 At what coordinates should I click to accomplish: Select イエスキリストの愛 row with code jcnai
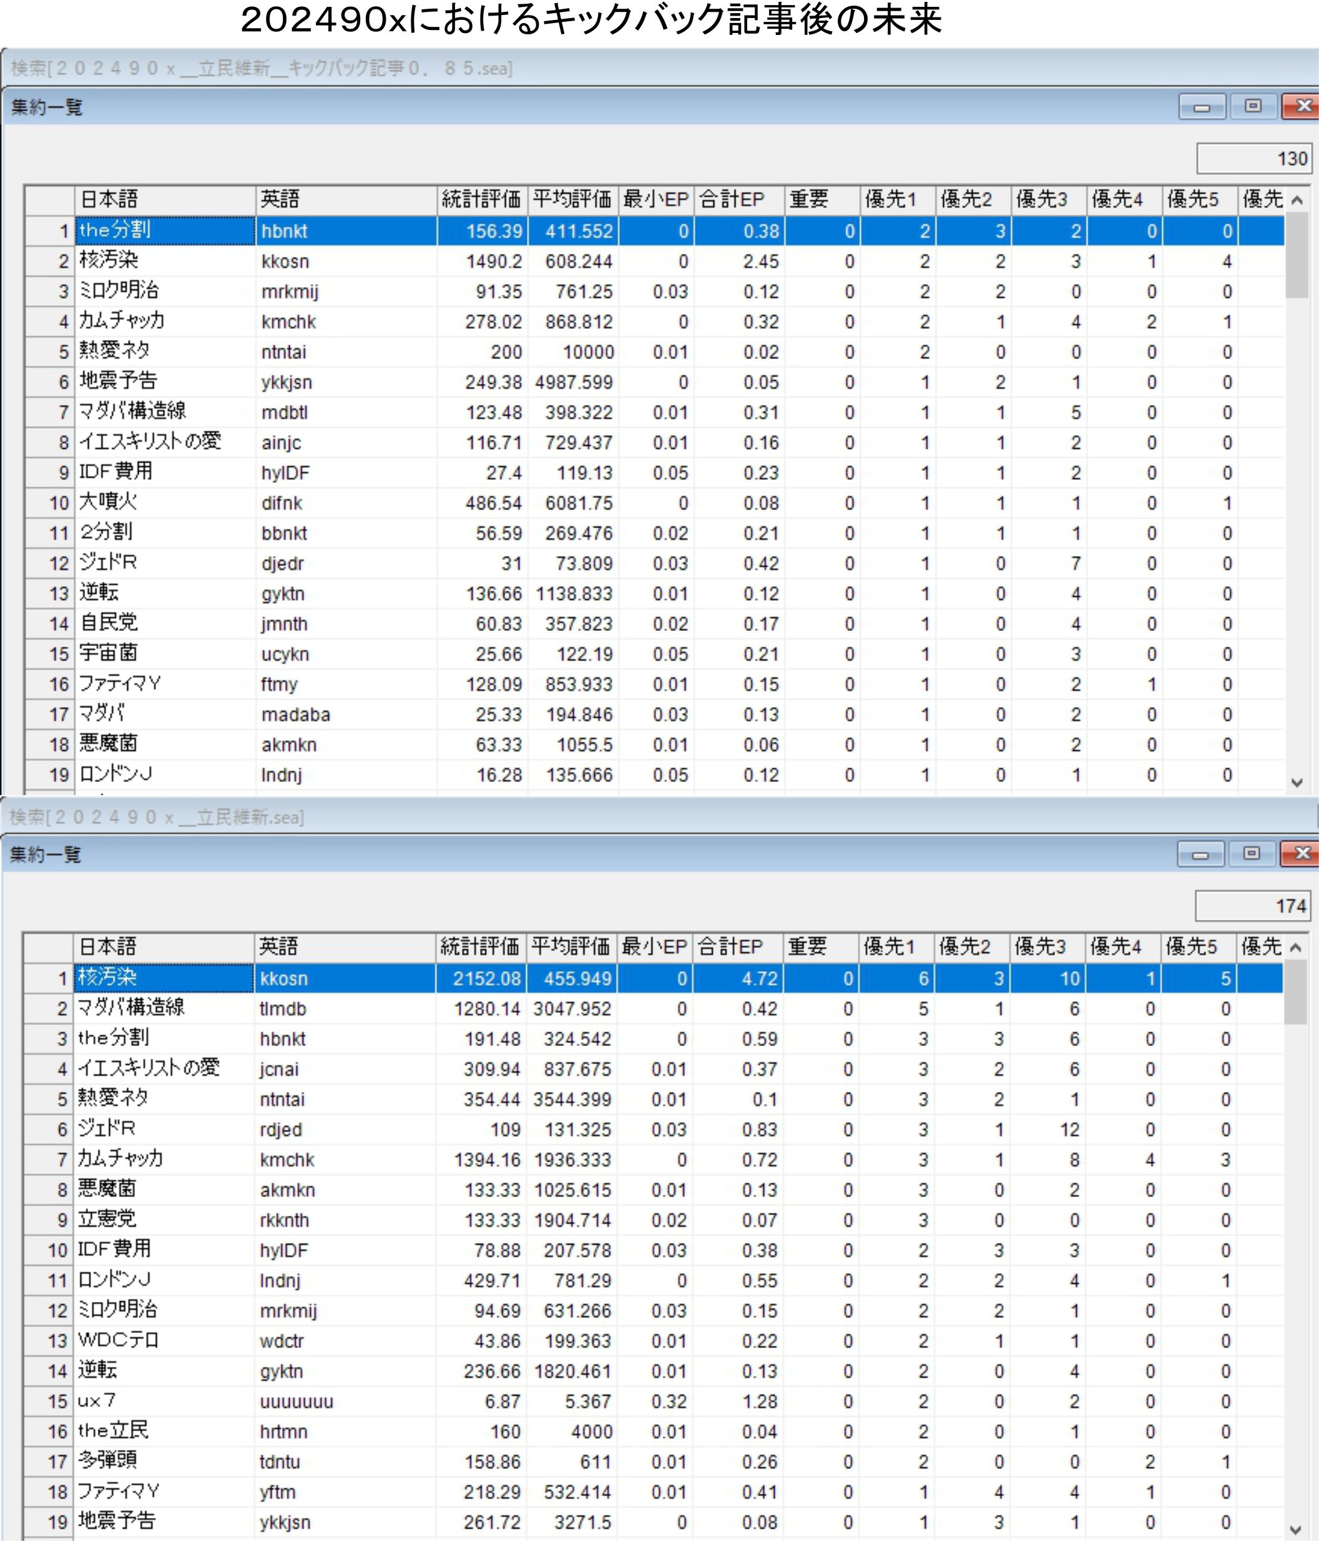(653, 1069)
